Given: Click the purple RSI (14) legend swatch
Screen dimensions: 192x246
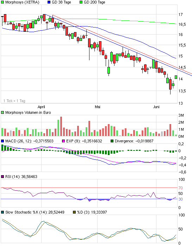Looking at the screenshot, I should [2, 177].
